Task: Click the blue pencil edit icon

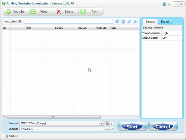Action: click(x=129, y=21)
